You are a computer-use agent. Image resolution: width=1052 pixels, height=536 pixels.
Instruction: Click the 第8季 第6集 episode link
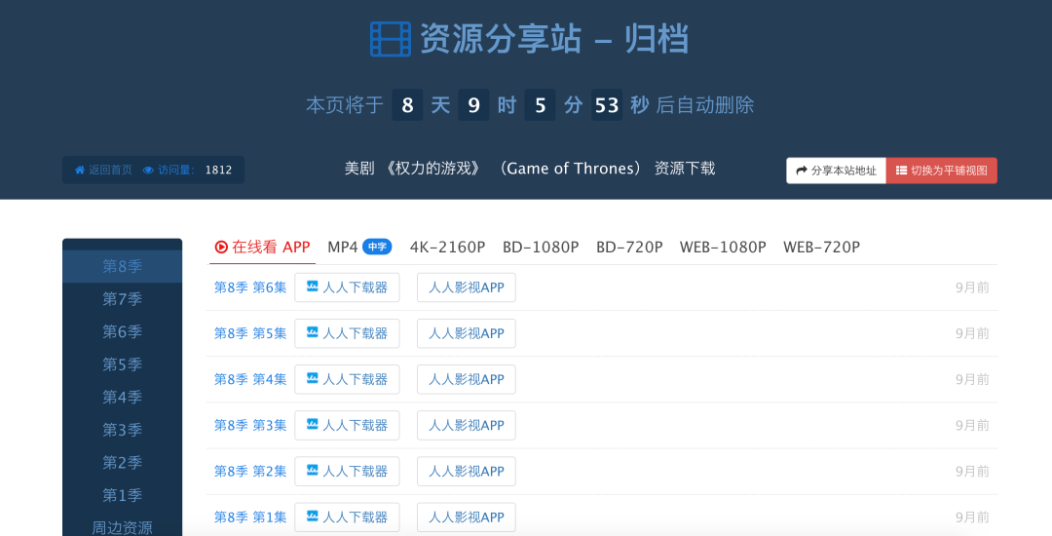pos(249,287)
